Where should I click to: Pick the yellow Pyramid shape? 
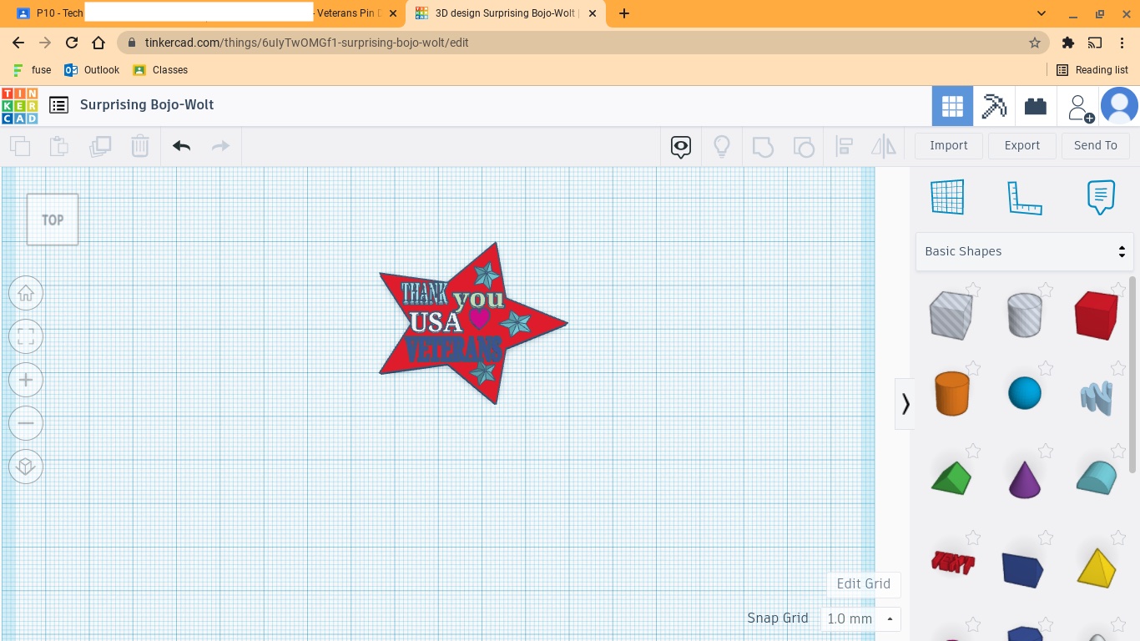1097,568
